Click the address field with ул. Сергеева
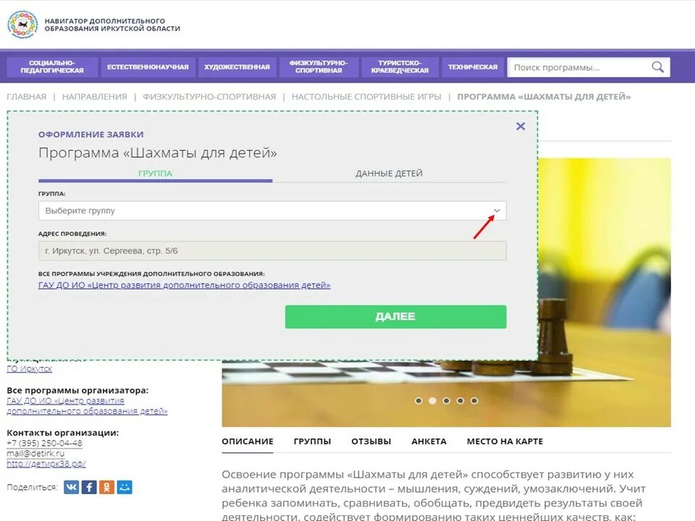Screen dimensions: 695x521 coord(272,251)
